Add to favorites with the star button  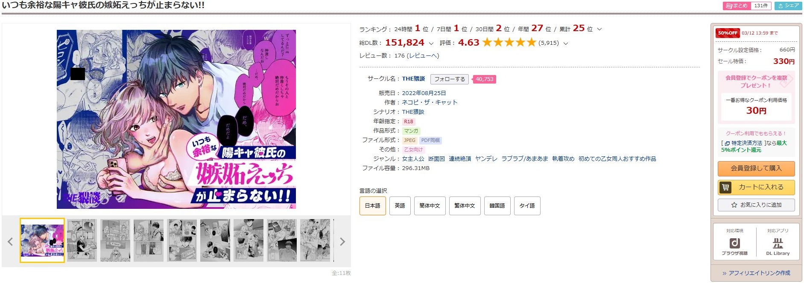pos(756,205)
